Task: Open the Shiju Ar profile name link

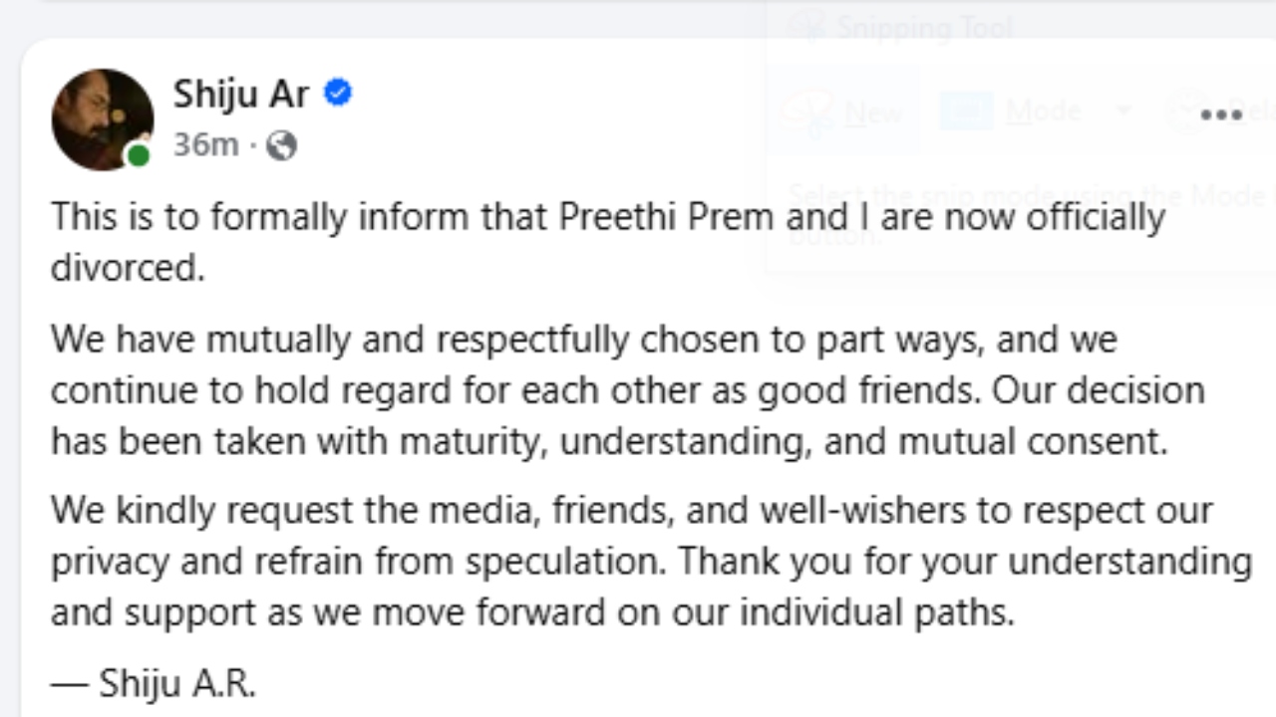Action: coord(241,94)
